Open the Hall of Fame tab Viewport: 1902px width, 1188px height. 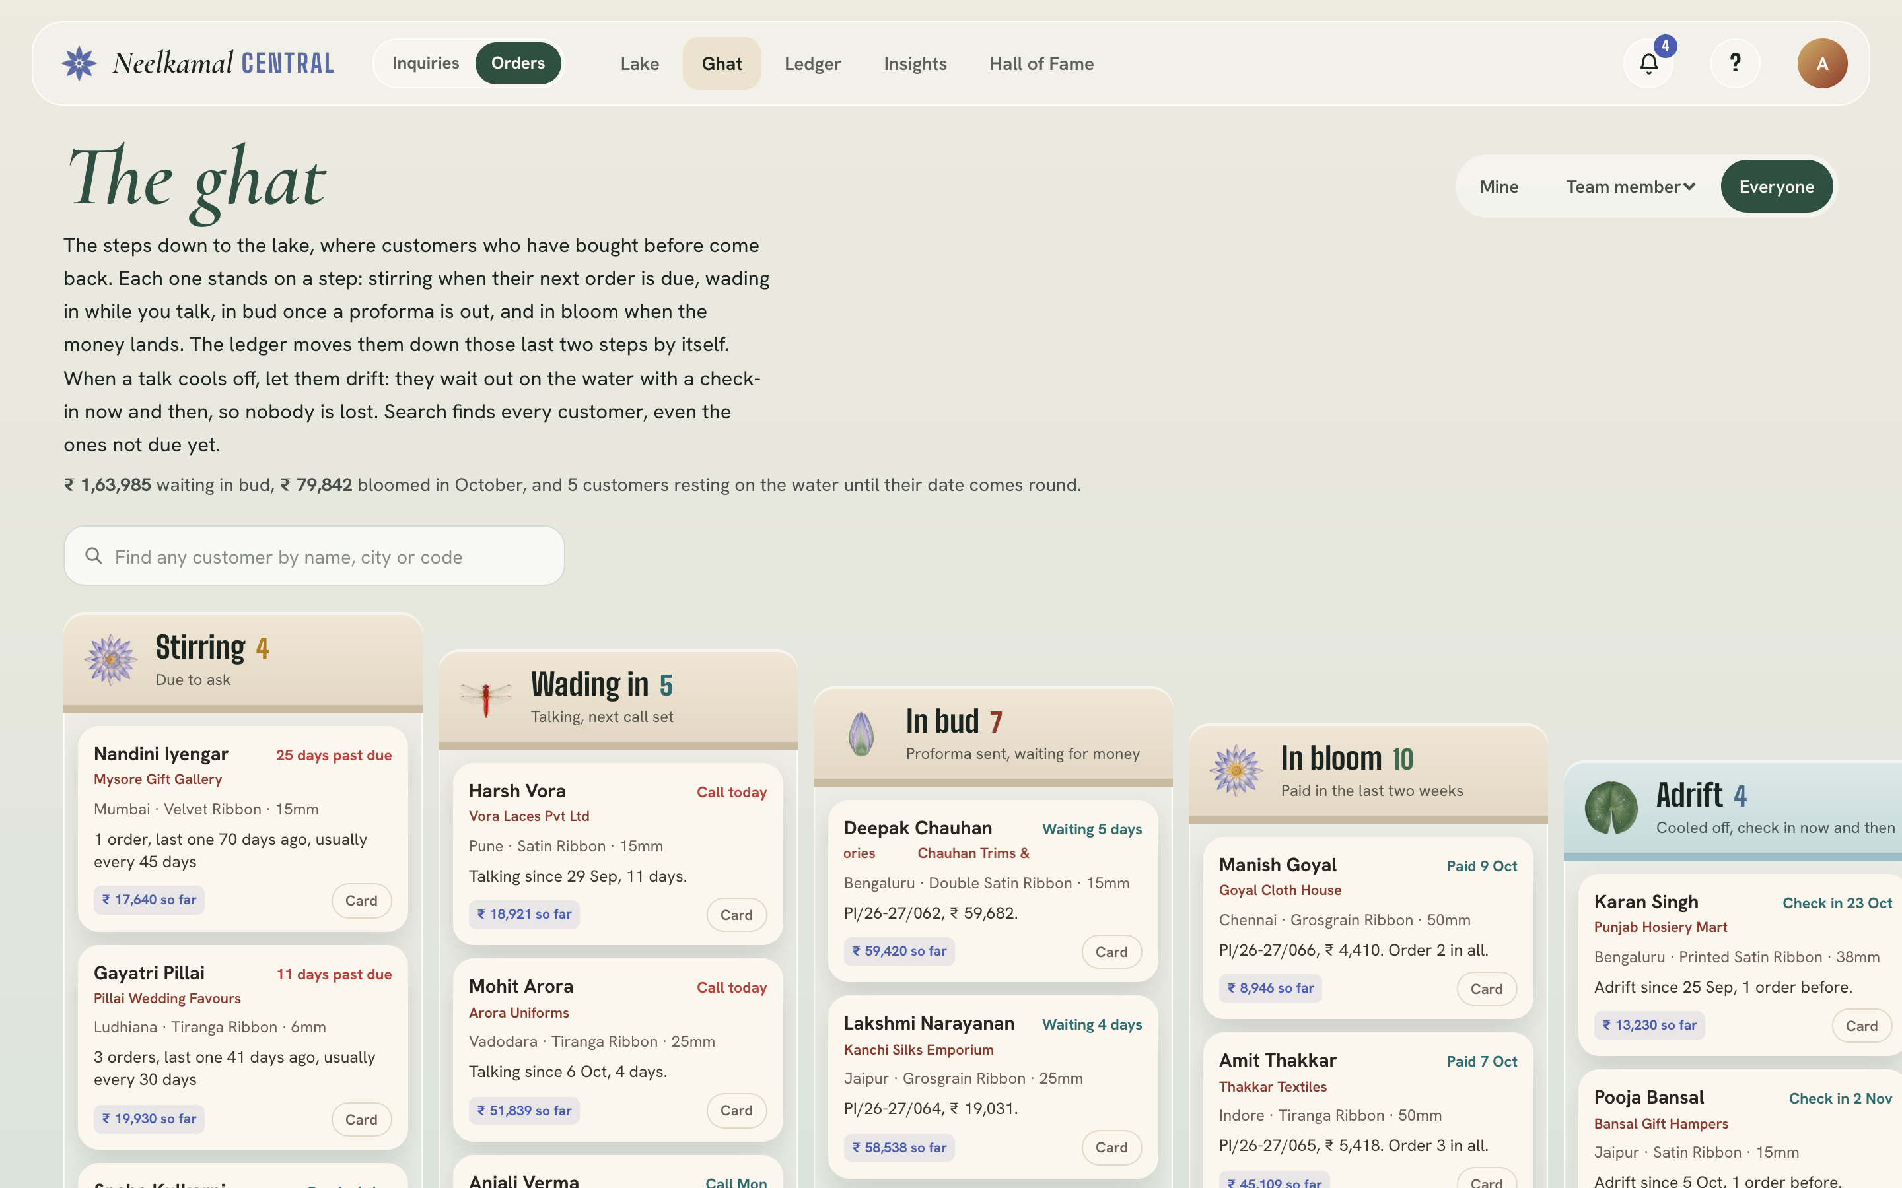(1041, 63)
